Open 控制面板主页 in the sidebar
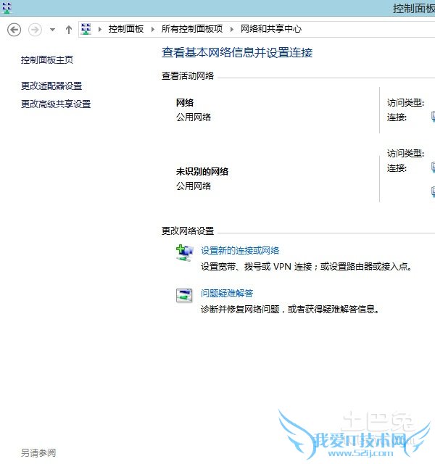 47,60
